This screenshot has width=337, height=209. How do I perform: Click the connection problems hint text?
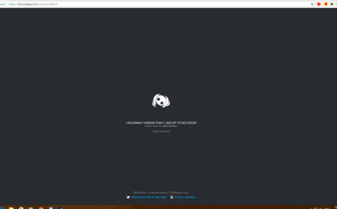(x=161, y=192)
